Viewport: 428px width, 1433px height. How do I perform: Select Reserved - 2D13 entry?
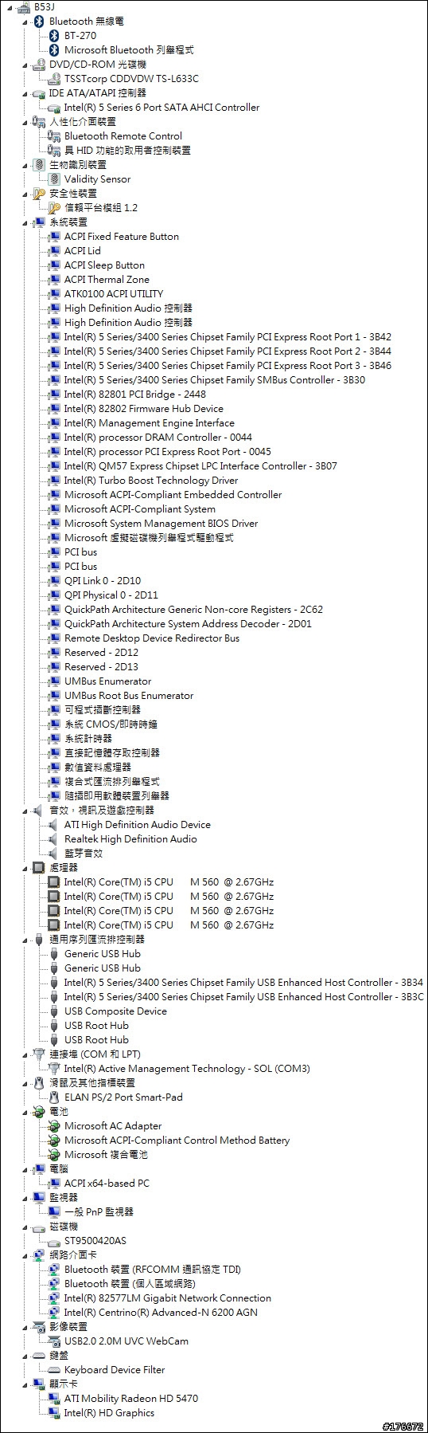click(101, 667)
